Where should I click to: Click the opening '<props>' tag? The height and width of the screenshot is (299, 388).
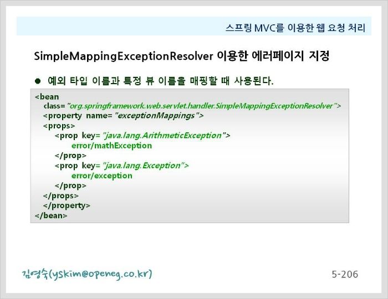59,126
